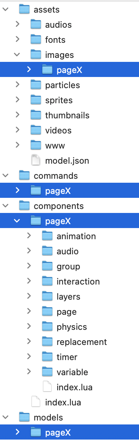Collapse the components pageX folder
This screenshot has height=441, width=139.
point(17,221)
